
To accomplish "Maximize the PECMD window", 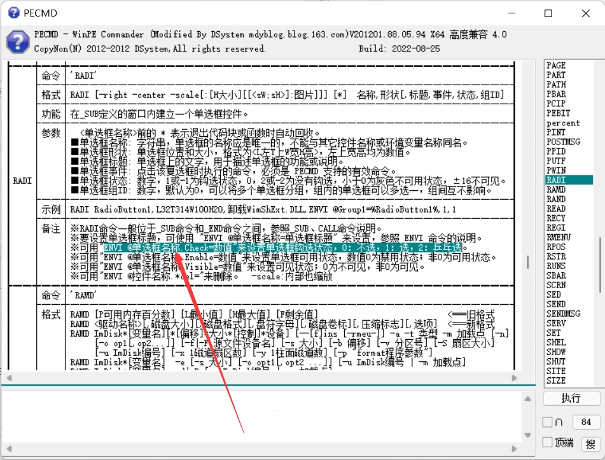I will coord(548,13).
